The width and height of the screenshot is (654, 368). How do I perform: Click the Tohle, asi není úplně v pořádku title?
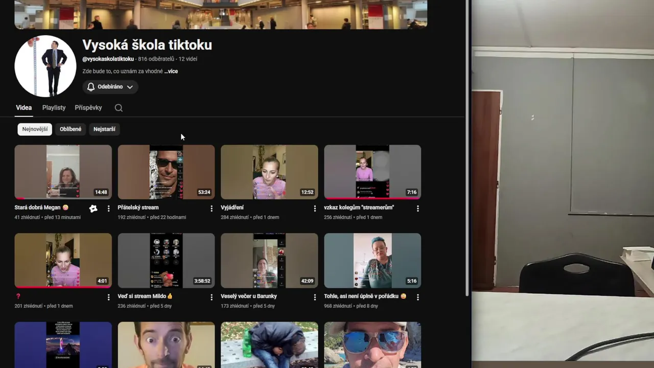pos(365,296)
